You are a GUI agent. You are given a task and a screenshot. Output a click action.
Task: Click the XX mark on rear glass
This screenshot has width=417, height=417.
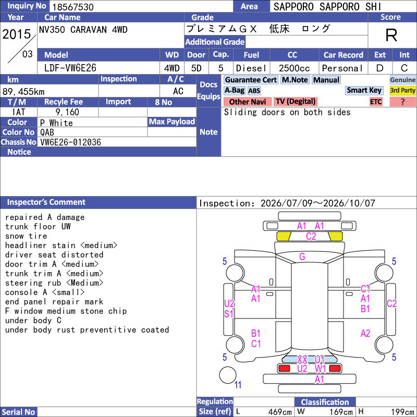click(302, 360)
